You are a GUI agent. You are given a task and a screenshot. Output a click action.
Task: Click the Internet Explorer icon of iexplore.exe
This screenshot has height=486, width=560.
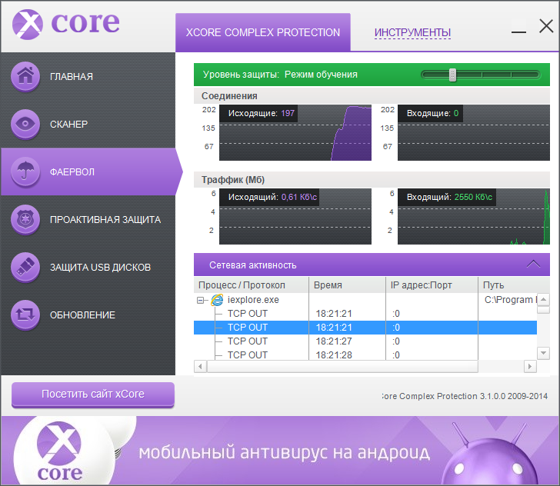[217, 300]
